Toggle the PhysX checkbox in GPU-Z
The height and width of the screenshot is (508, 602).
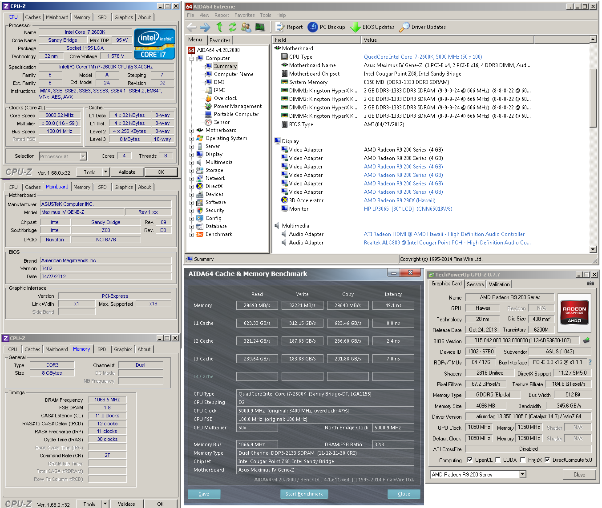tap(523, 460)
